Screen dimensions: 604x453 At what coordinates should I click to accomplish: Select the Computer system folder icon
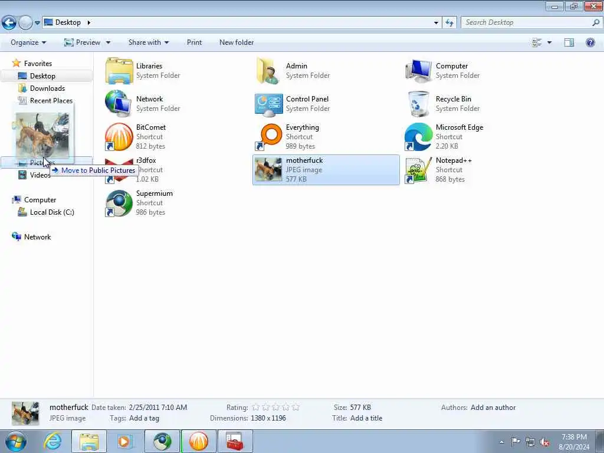tap(419, 71)
